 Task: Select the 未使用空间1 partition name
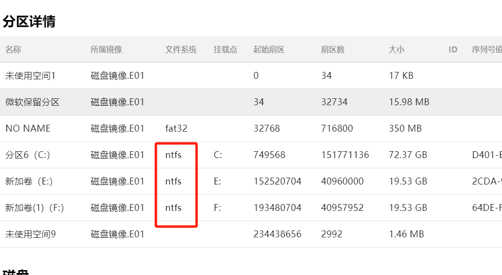click(x=30, y=76)
